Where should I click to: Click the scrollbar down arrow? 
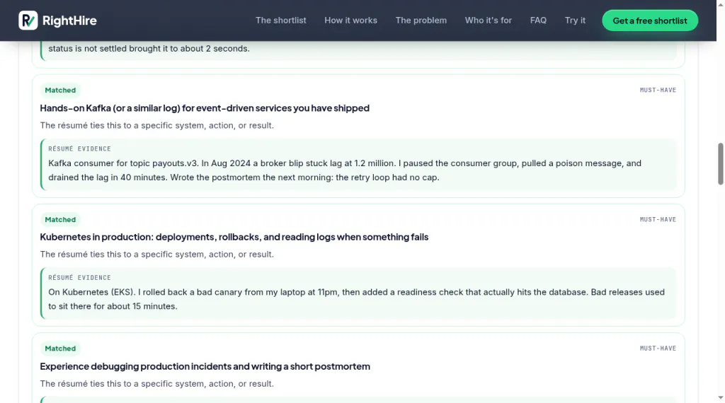pos(720,398)
